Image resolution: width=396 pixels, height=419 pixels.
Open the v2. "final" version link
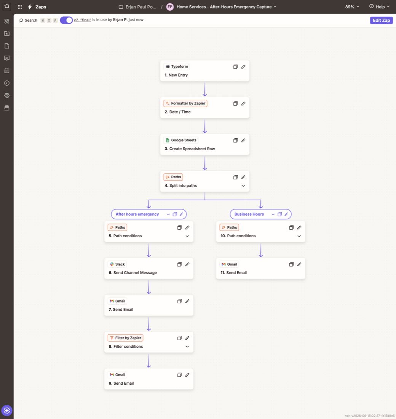click(82, 20)
